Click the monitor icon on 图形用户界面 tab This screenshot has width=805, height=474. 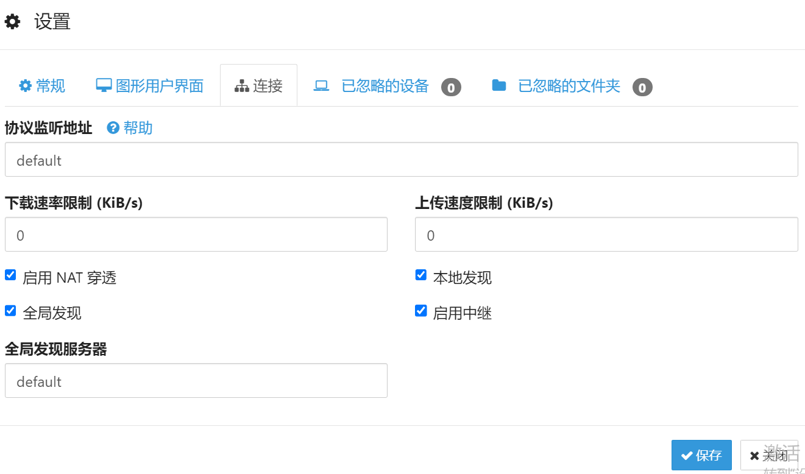[x=104, y=86]
